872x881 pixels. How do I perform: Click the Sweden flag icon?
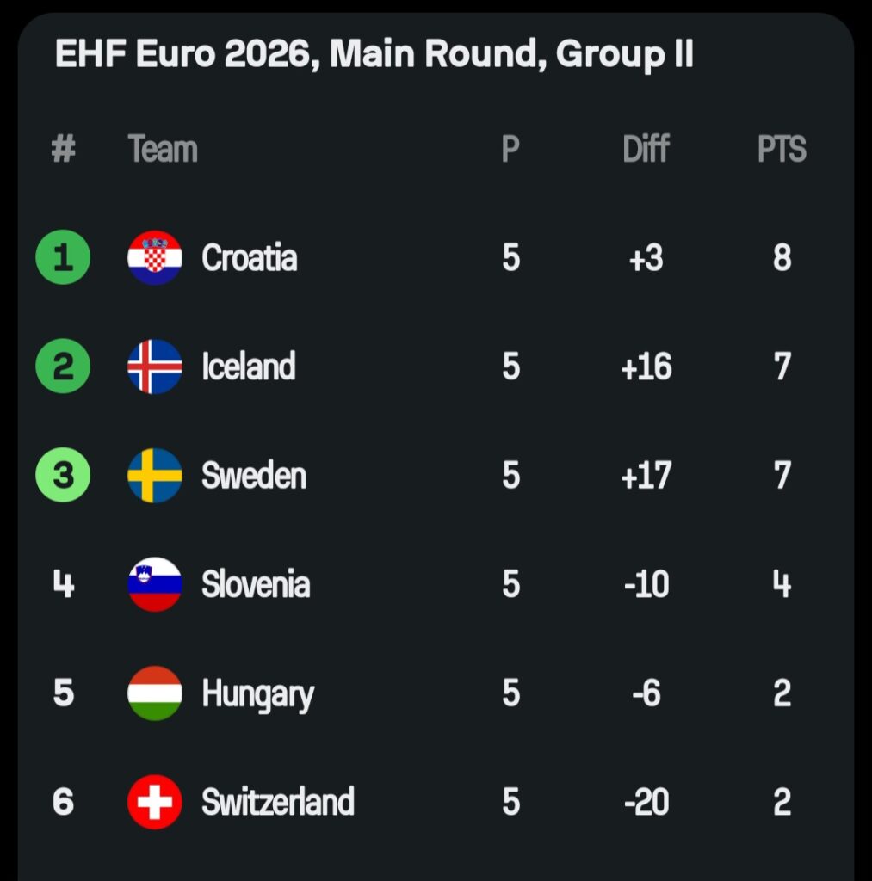(155, 475)
